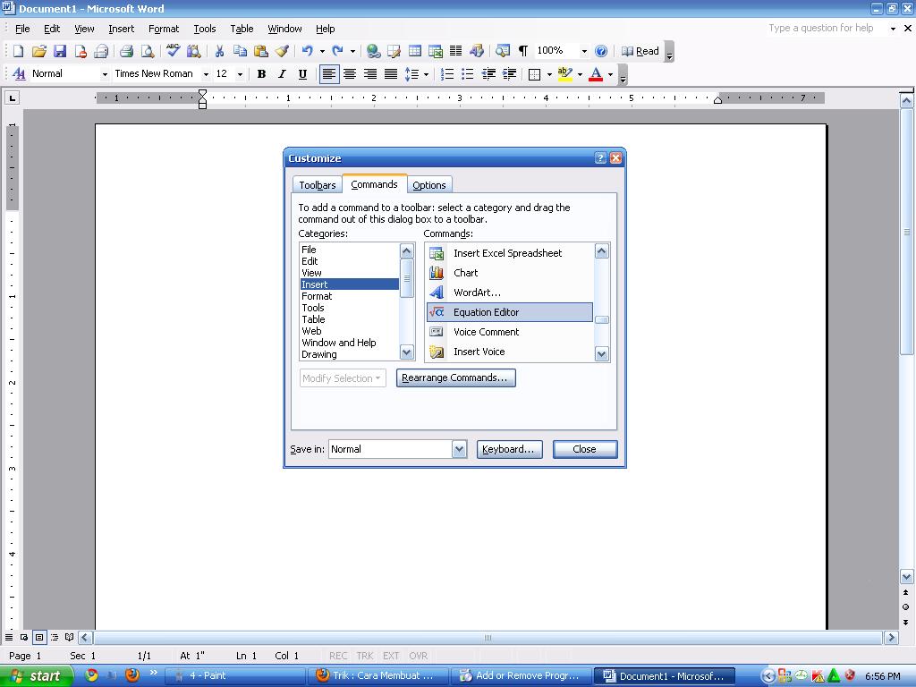Expand Font Color dropdown arrow
Viewport: 916px width, 687px height.
610,75
